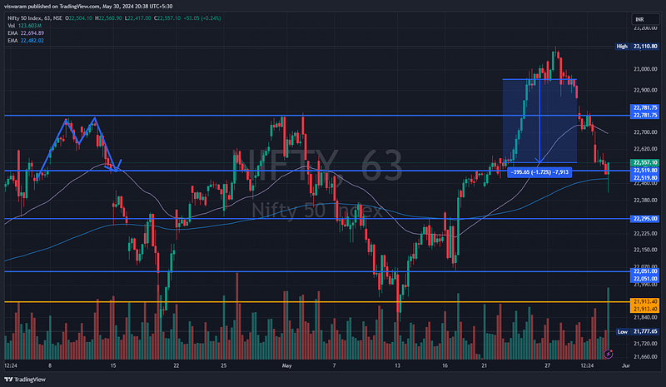Click the 16 date label on time axis
The image size is (666, 387).
445,365
